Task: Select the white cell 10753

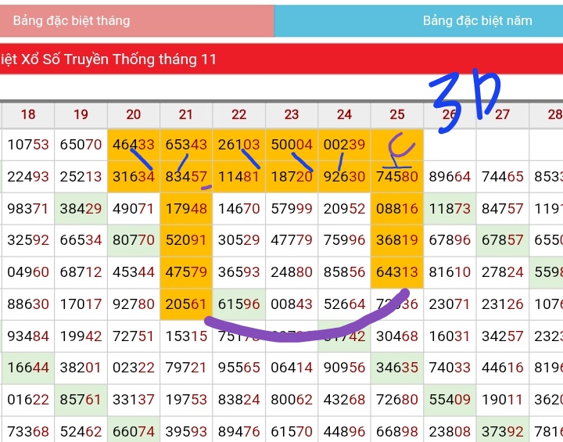Action: tap(28, 145)
